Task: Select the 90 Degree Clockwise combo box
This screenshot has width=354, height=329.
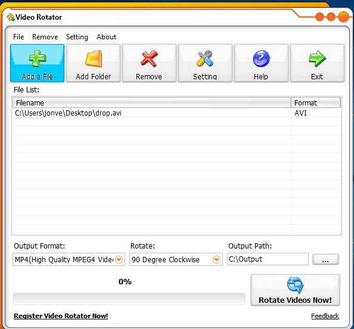Action: (176, 259)
